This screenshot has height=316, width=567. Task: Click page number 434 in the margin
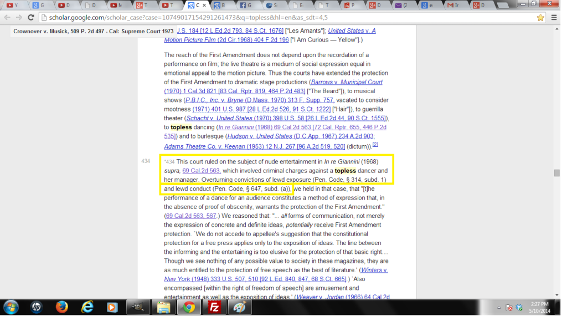point(146,161)
